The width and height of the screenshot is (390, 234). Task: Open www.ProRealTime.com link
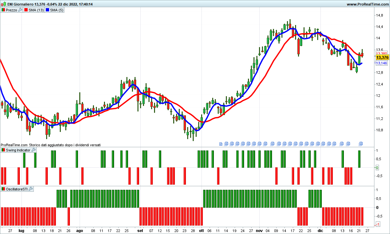coord(368,4)
